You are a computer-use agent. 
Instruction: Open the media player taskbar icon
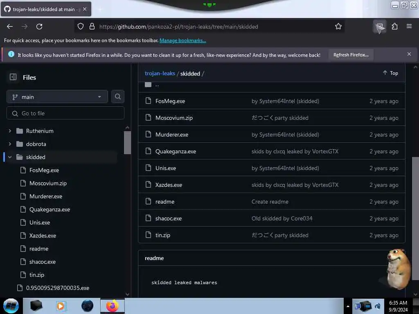[61, 306]
